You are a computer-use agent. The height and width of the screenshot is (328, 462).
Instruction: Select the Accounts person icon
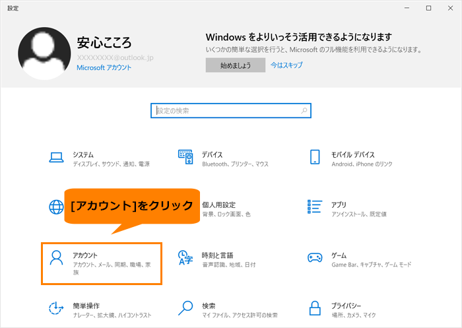(x=56, y=258)
